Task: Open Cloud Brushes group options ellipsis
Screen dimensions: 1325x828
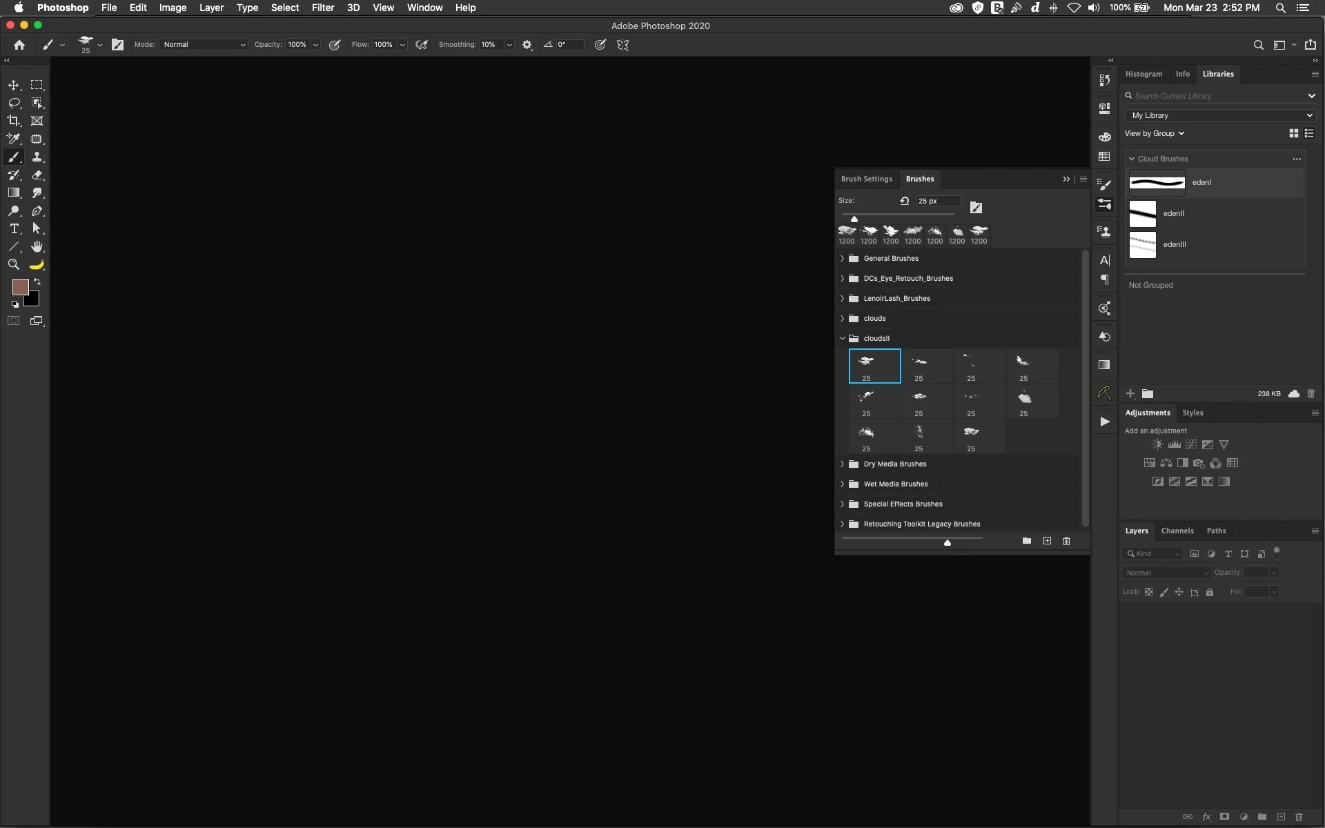Action: click(1297, 159)
